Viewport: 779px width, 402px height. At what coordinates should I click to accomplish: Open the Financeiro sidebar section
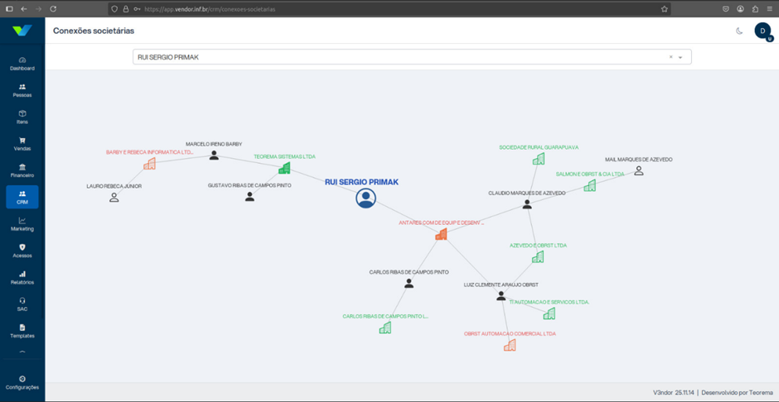[22, 170]
